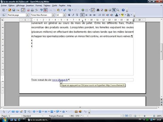Open the Outils menu
Image resolution: width=163 pixels, height=122 pixels.
point(55,5)
